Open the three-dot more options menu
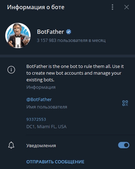 point(112,7)
